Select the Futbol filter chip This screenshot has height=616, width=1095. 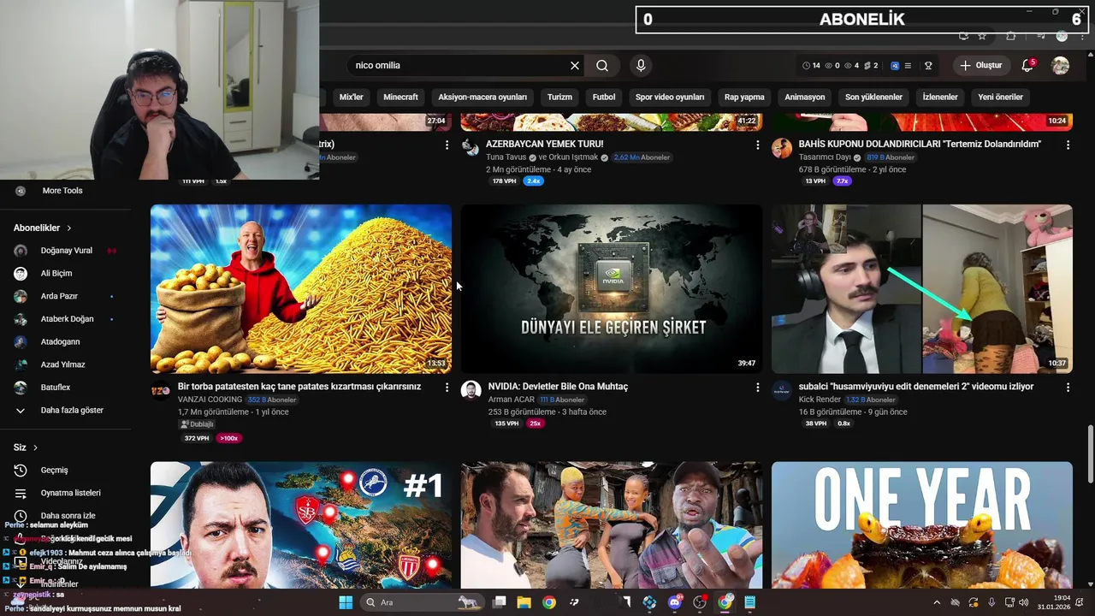604,98
